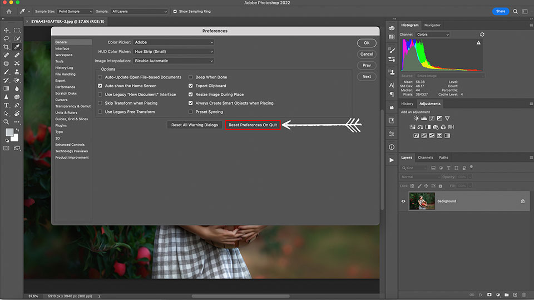Viewport: 534px width, 300px height.
Task: Select the Zoom tool
Action: click(6, 122)
